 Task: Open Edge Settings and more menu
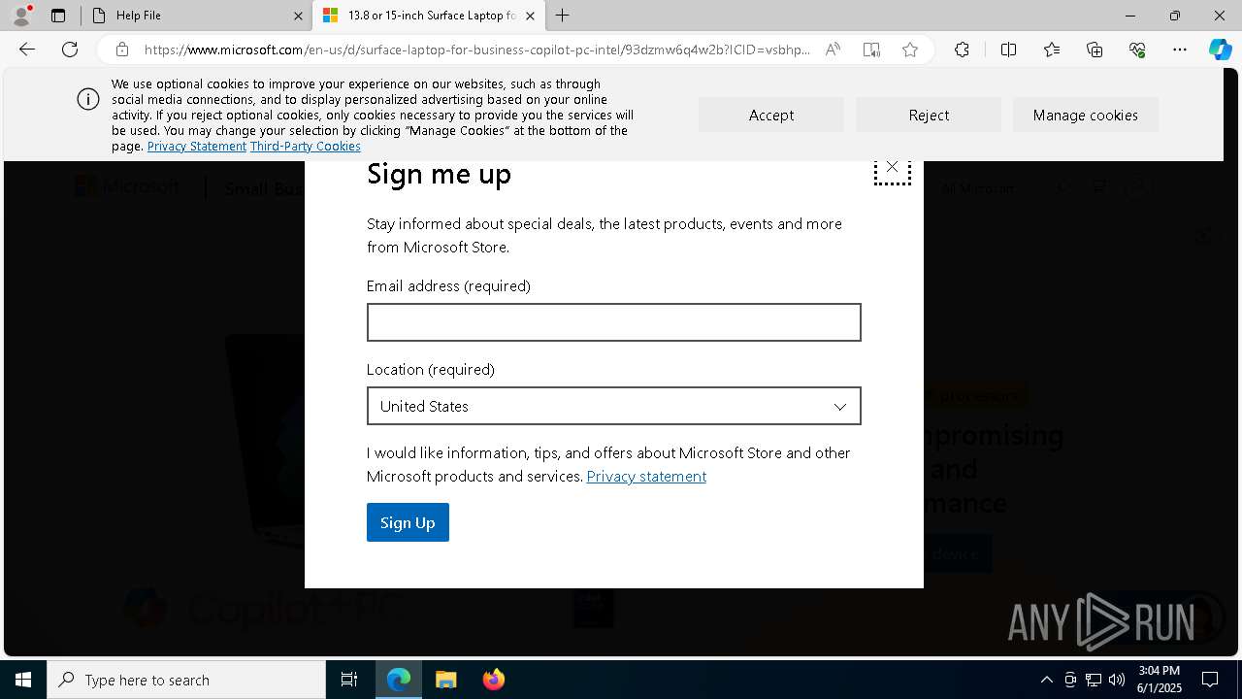pos(1180,50)
